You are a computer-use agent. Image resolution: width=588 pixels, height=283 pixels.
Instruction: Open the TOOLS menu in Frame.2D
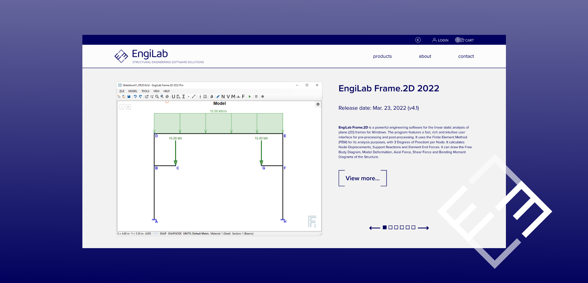point(145,91)
